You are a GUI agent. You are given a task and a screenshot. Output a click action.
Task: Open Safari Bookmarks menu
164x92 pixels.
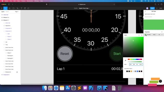click(30, 1)
